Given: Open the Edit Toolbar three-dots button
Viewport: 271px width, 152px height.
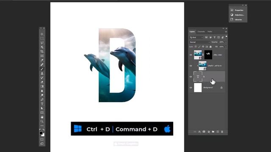Looking at the screenshot, I should click(42, 126).
